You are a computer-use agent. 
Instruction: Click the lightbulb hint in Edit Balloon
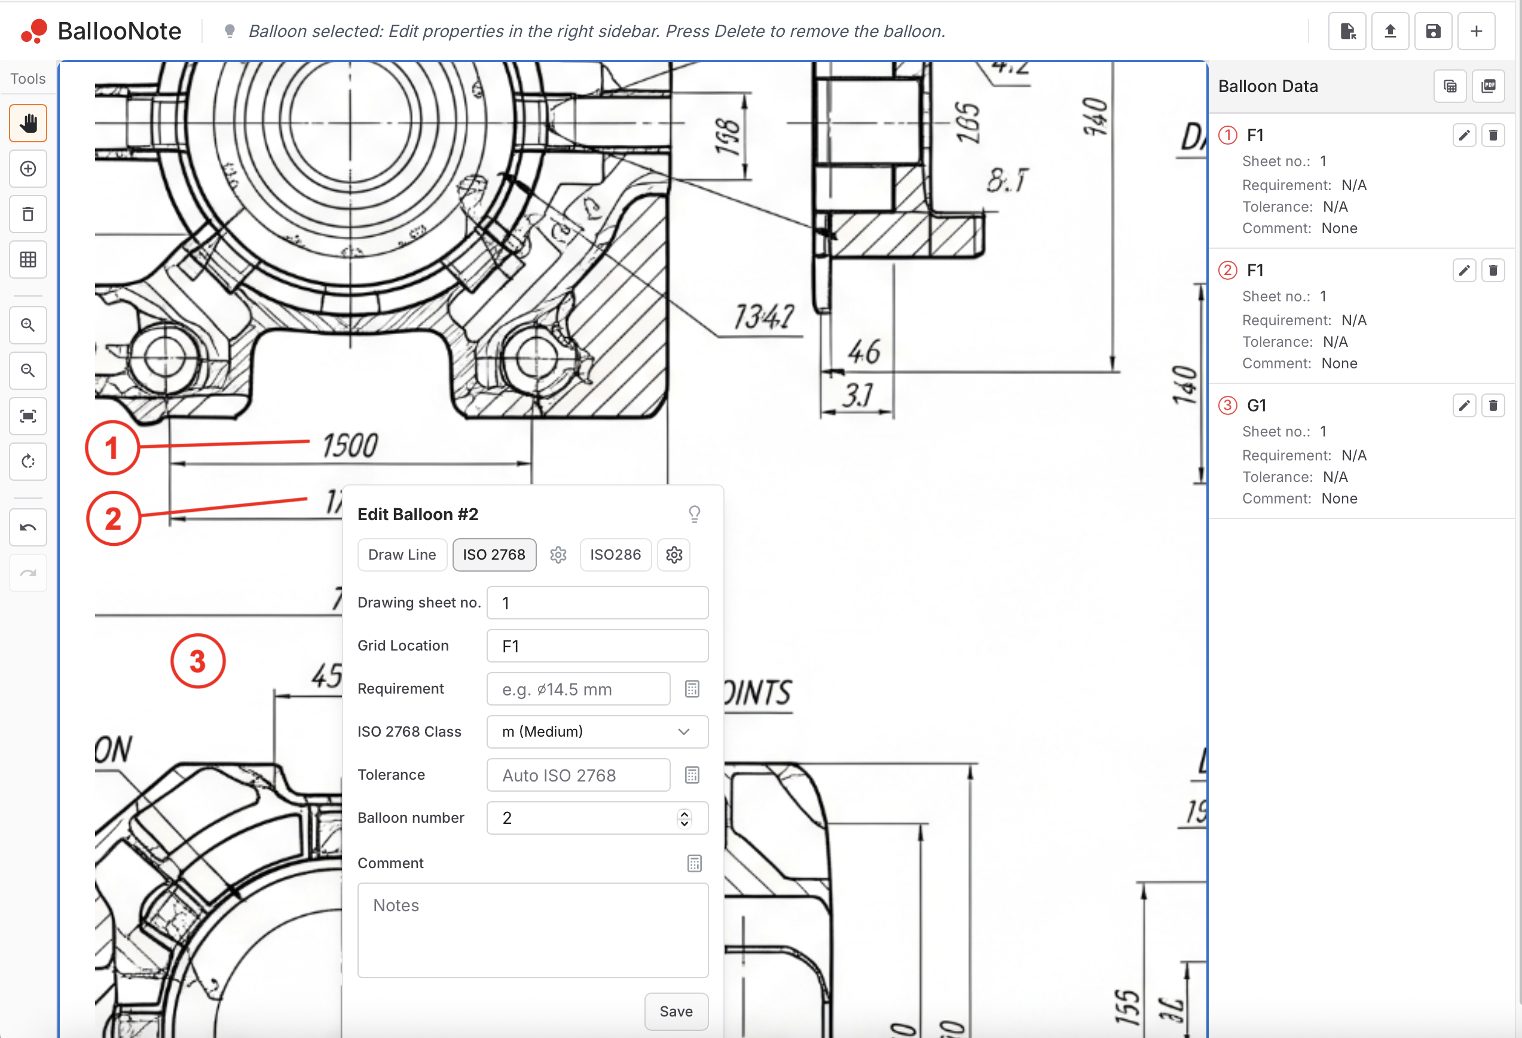click(695, 515)
